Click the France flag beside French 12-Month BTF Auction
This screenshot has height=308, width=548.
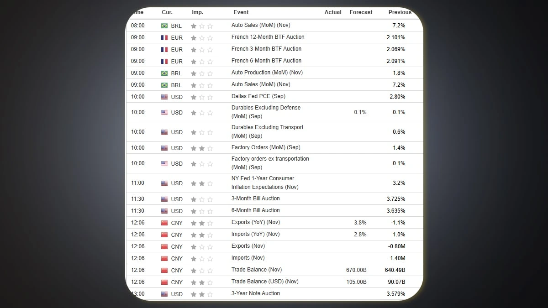(164, 38)
